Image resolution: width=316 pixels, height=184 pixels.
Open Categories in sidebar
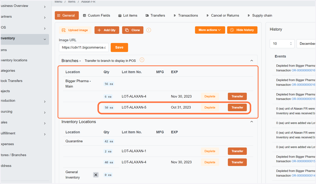[x=8, y=71]
